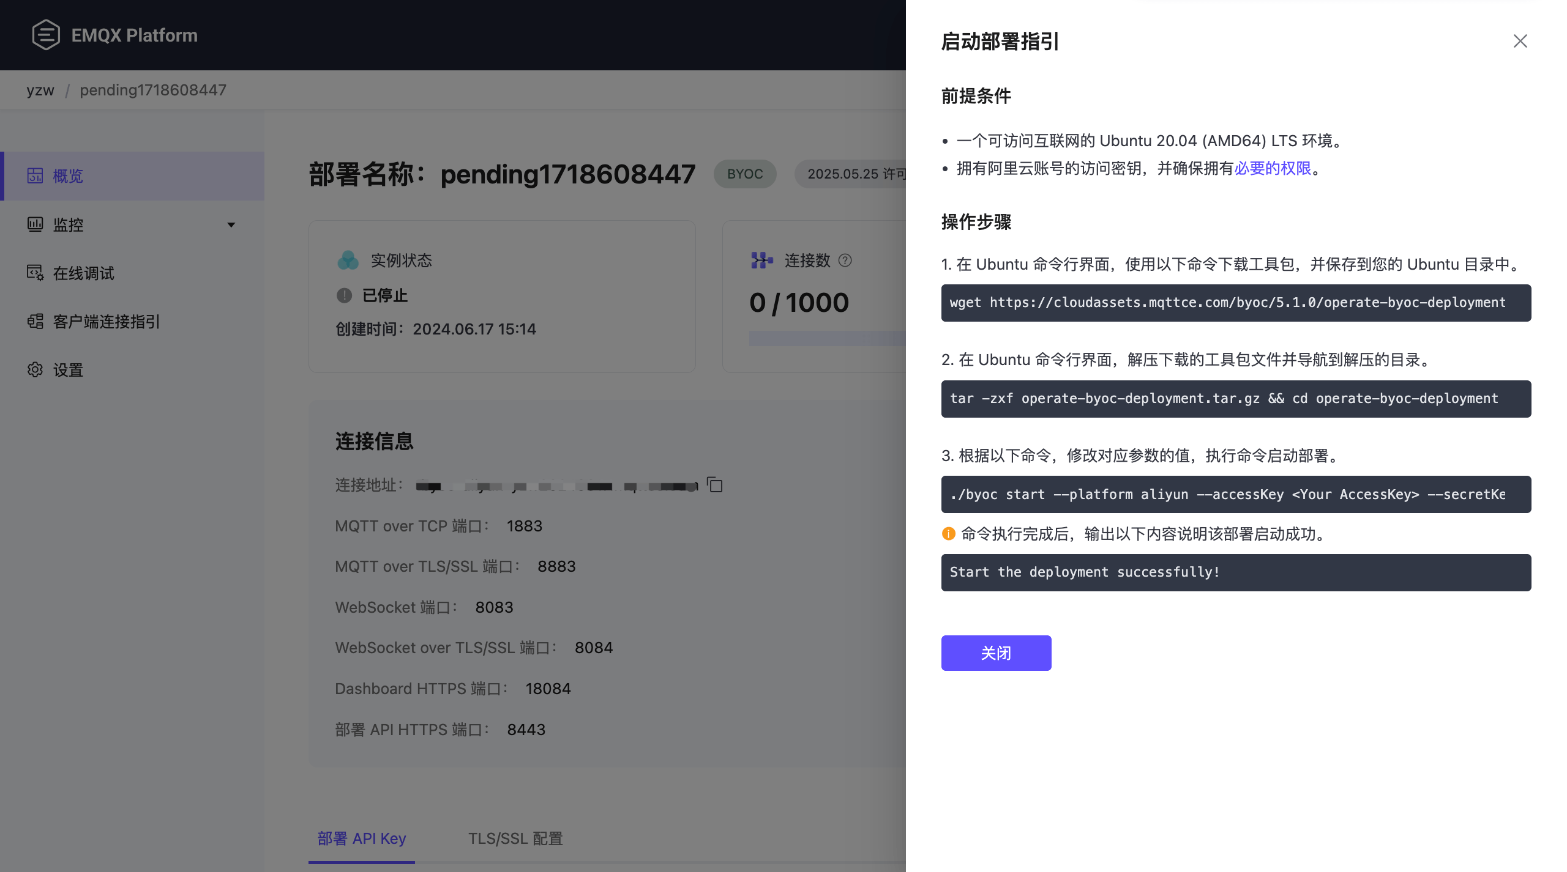Close the deployment guide drawer with X
1567x872 pixels.
(x=1520, y=41)
